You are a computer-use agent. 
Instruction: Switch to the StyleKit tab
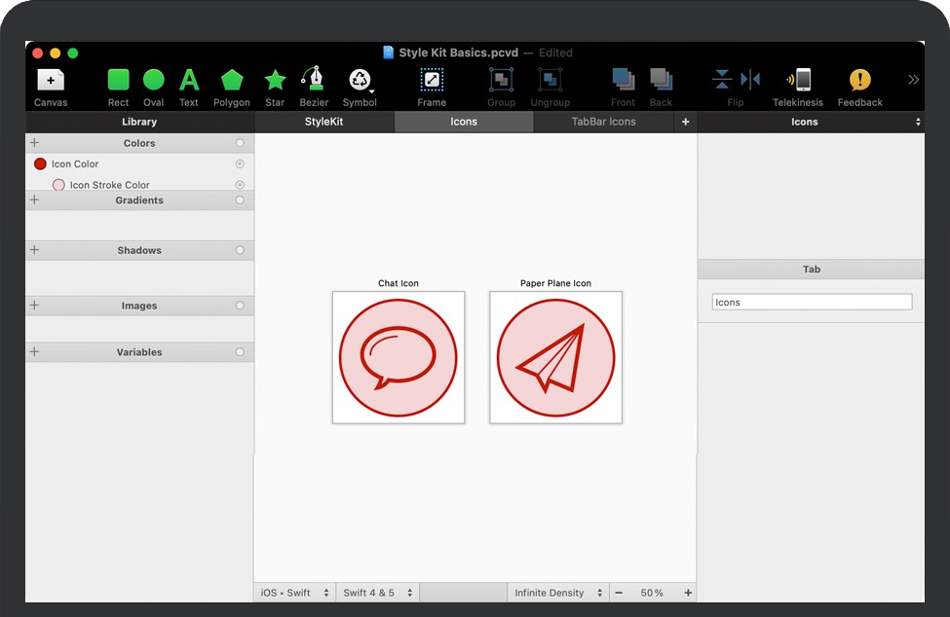(323, 122)
